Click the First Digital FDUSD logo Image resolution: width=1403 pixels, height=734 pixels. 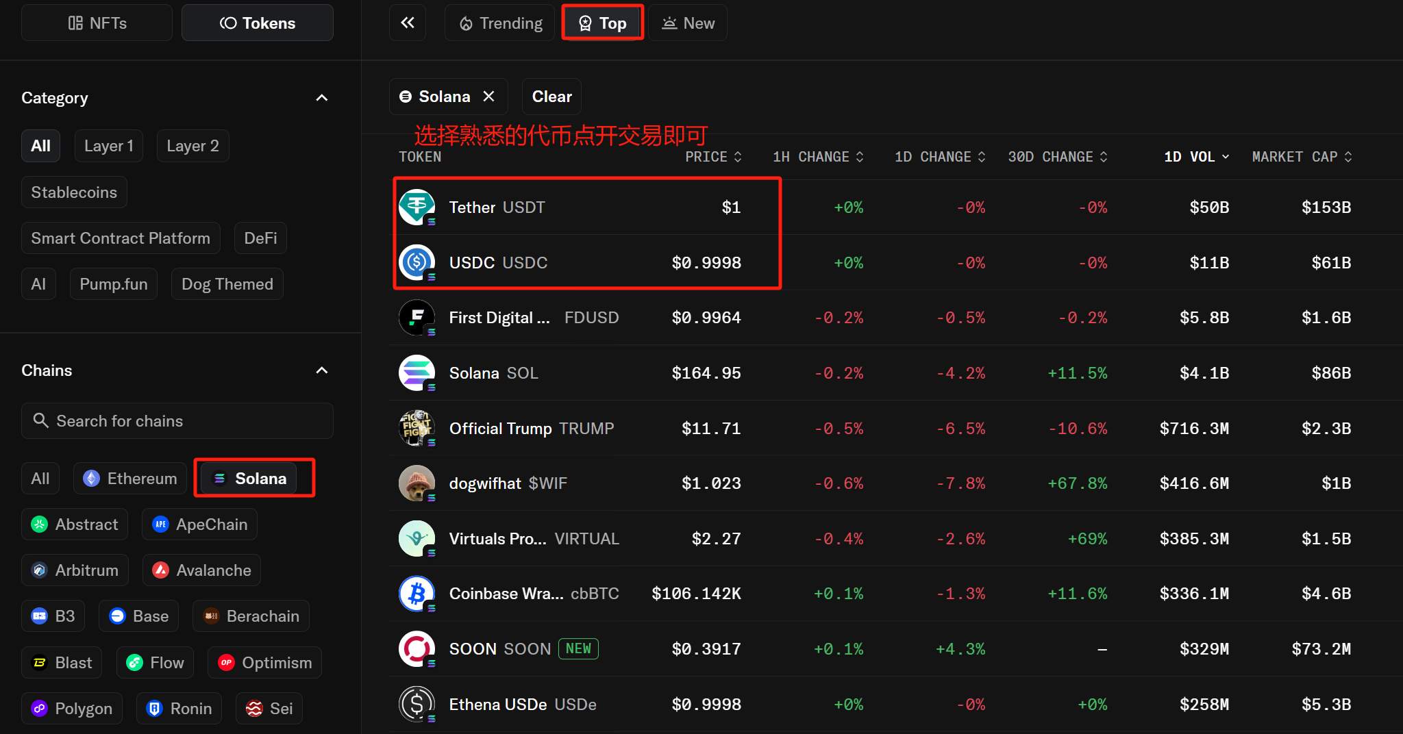point(417,318)
